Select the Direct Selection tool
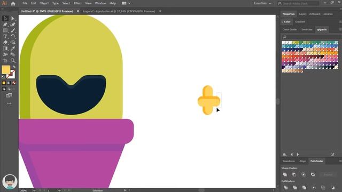The height and width of the screenshot is (192, 342). (13, 19)
